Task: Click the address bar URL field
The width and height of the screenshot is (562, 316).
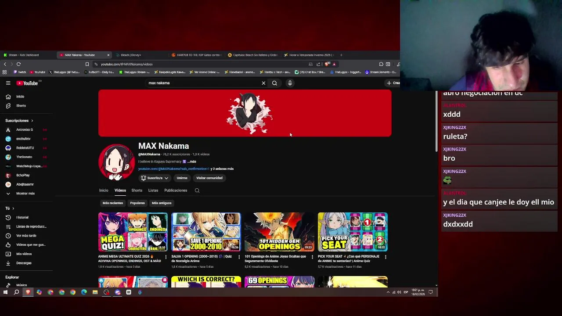Action: coord(202,64)
